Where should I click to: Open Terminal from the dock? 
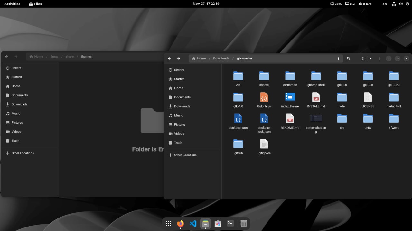(x=230, y=224)
